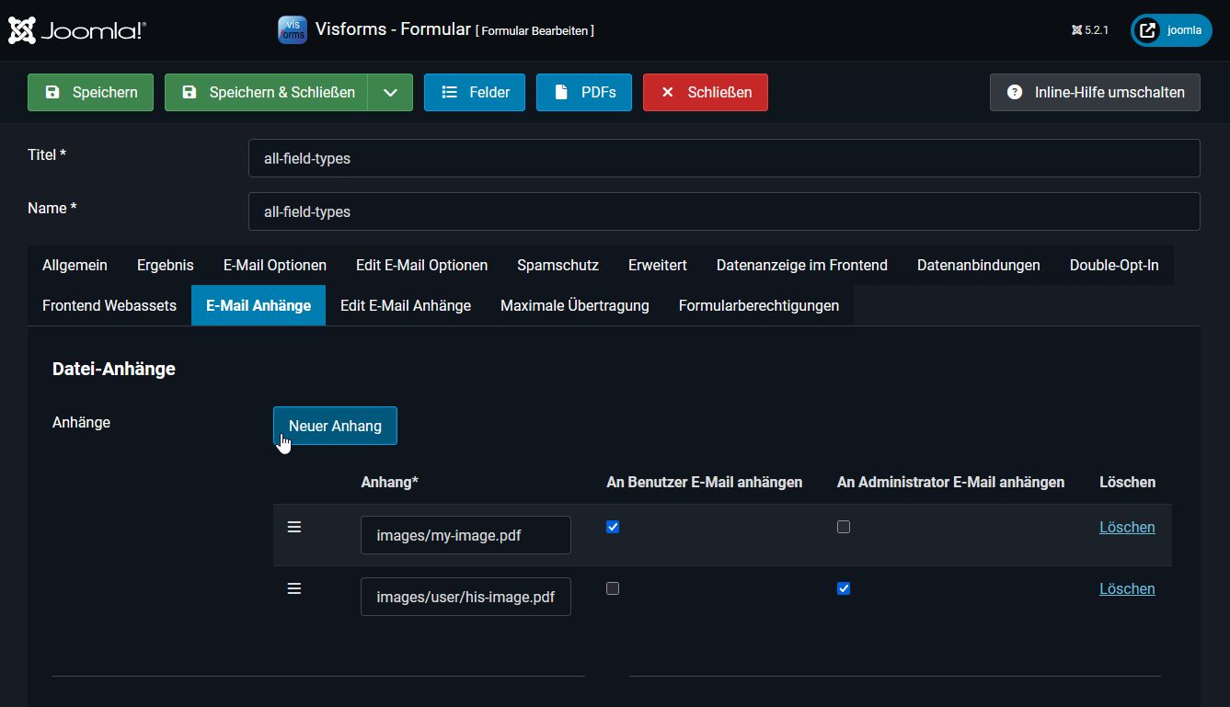Select the Titel input field
1230x707 pixels.
tap(724, 158)
